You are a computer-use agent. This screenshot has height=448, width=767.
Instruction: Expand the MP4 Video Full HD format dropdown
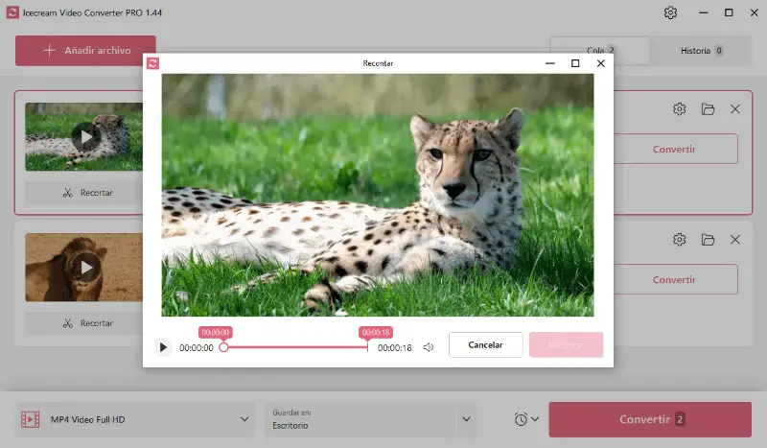245,419
